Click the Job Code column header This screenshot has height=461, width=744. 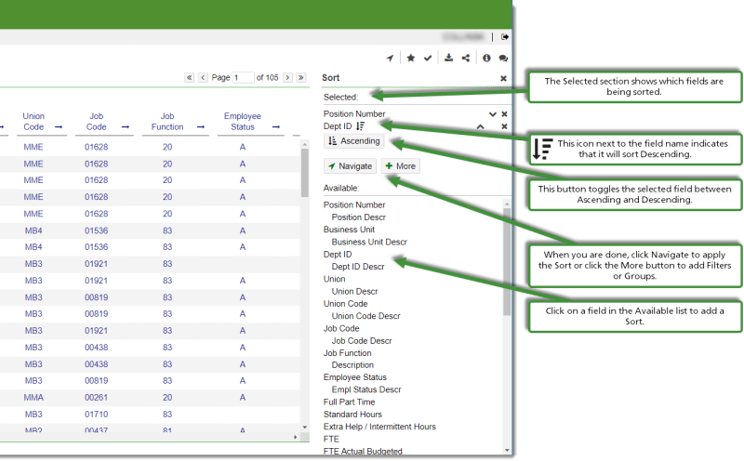[x=97, y=122]
